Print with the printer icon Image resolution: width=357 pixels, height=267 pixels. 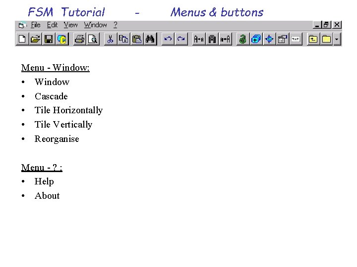(x=80, y=39)
